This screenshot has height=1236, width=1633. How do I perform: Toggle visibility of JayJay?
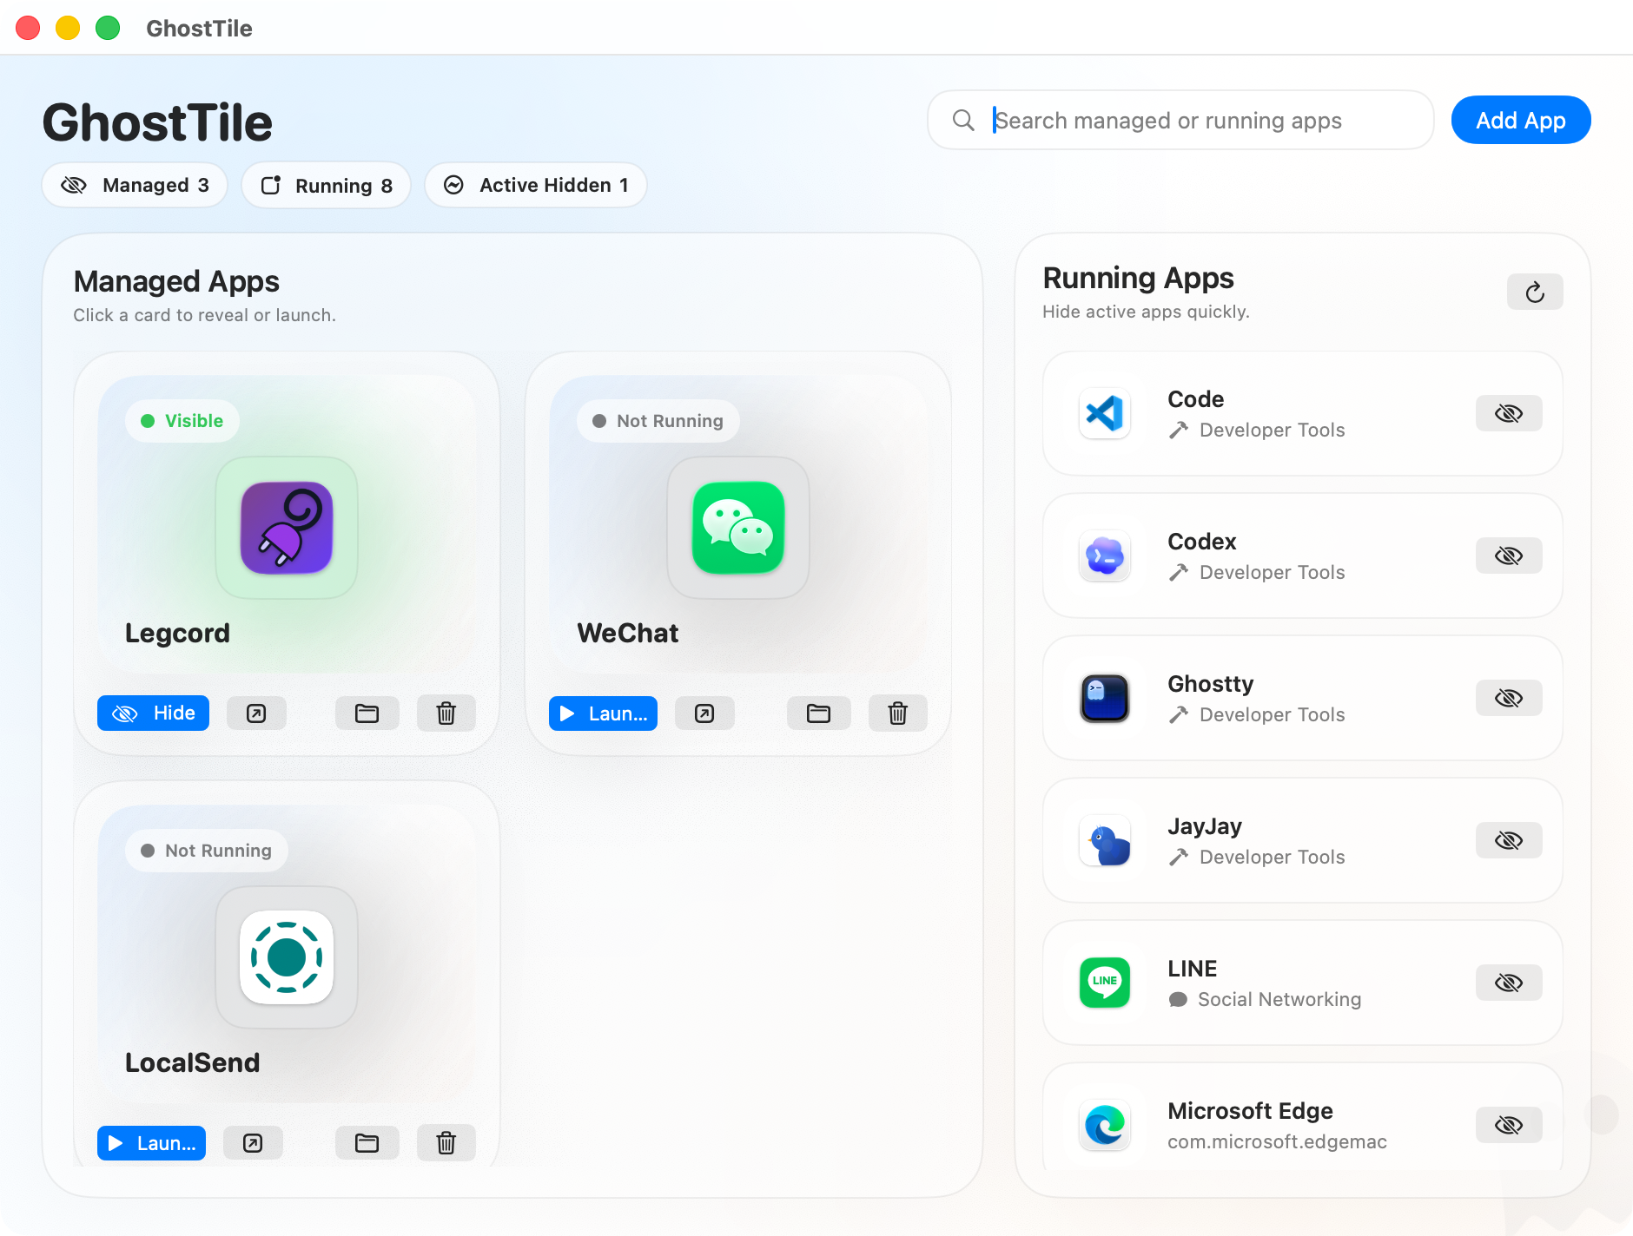pos(1508,839)
